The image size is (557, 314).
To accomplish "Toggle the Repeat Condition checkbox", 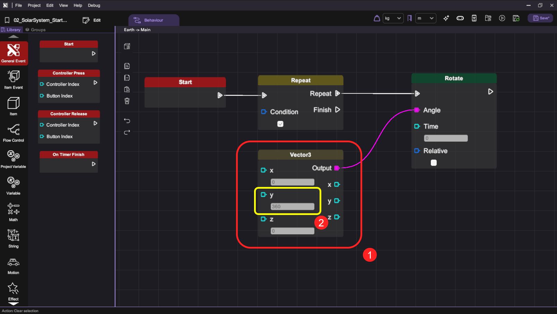I will click(x=280, y=124).
